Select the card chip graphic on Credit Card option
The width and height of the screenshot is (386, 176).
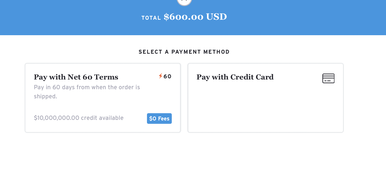(x=328, y=78)
